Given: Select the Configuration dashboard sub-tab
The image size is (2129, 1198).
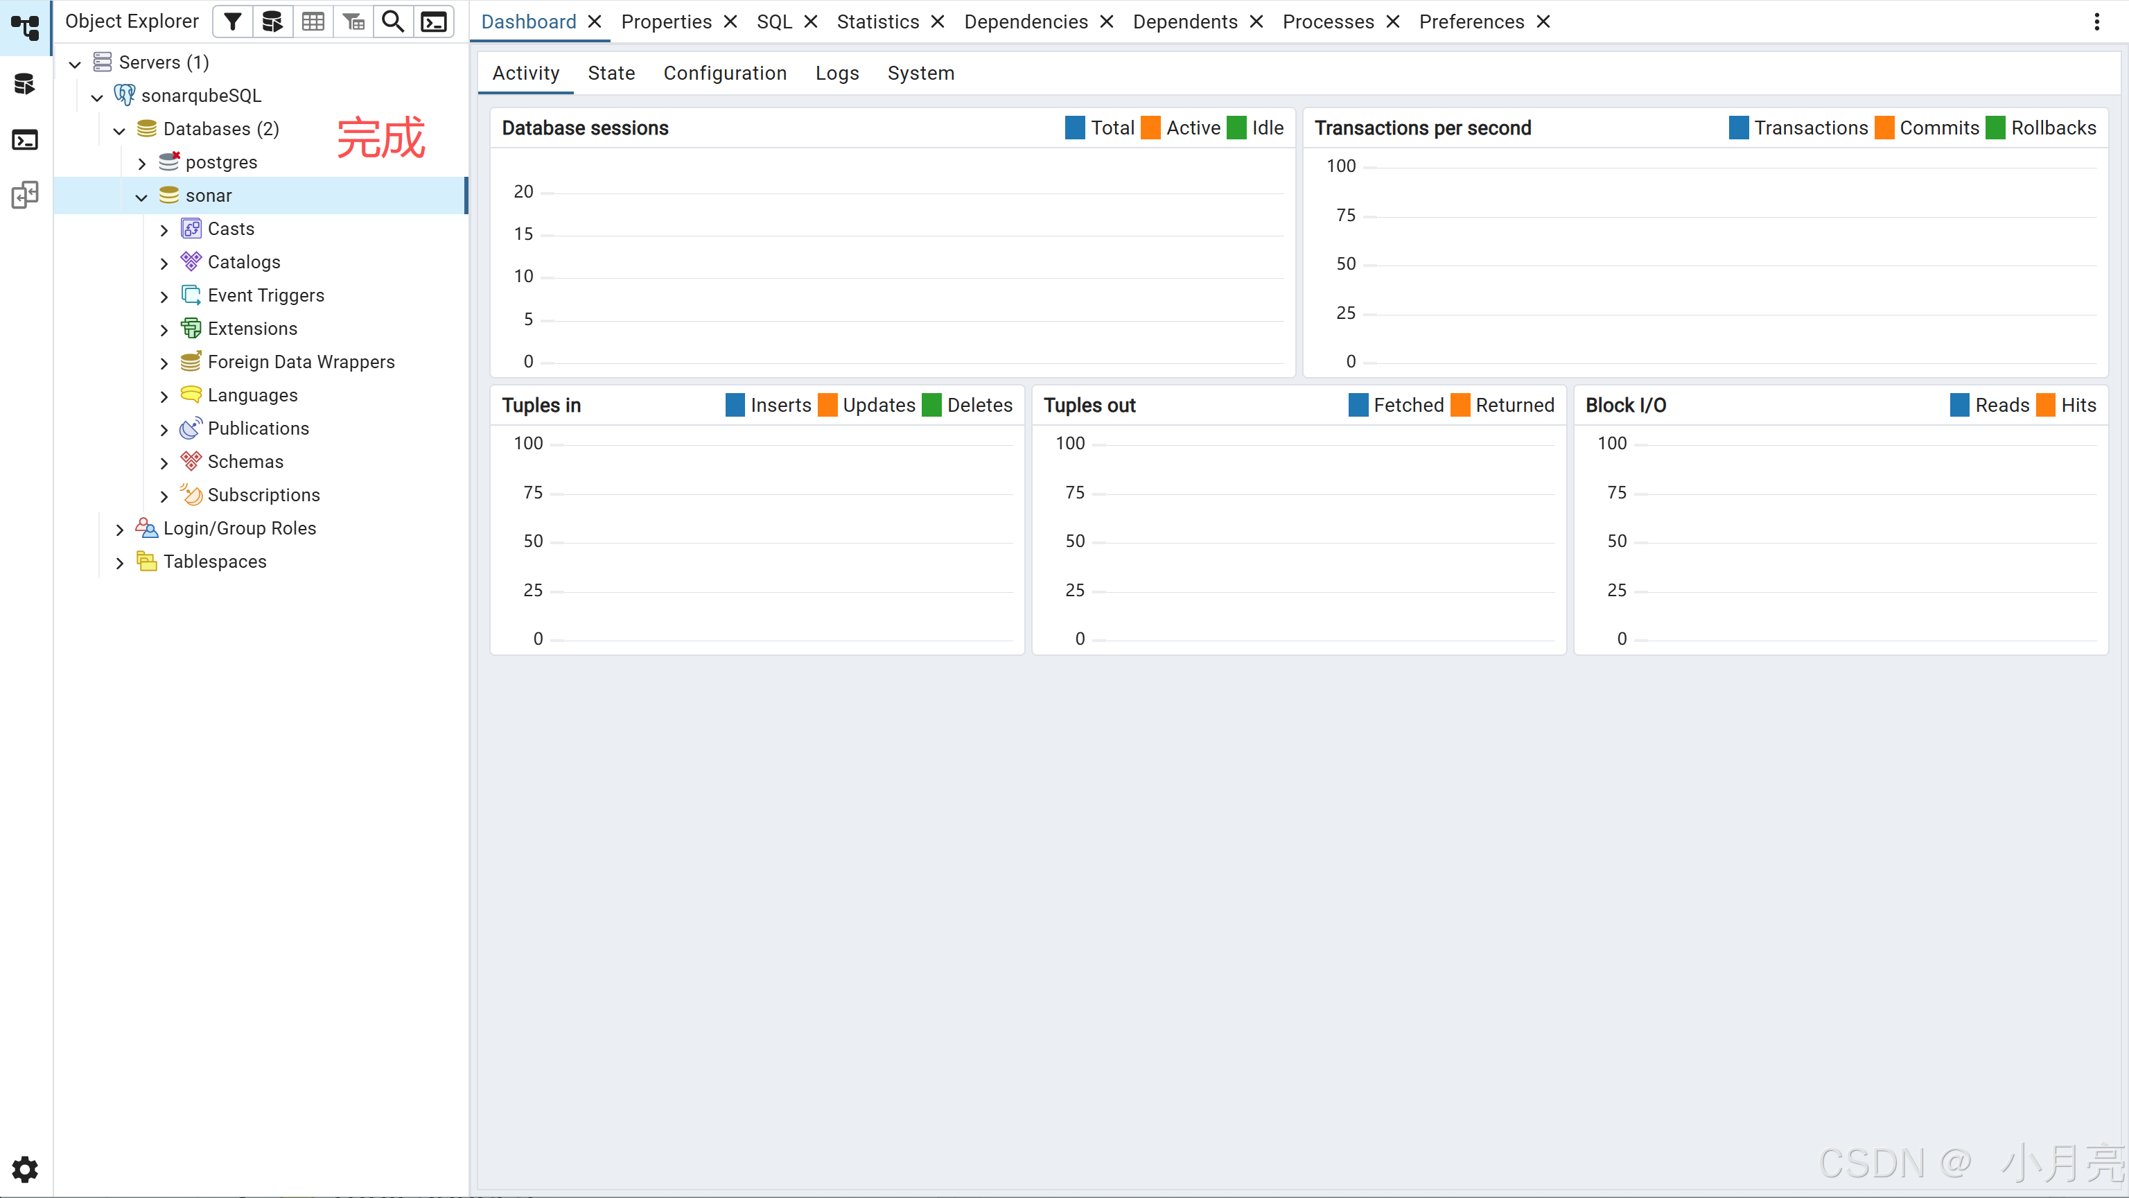Looking at the screenshot, I should [725, 73].
